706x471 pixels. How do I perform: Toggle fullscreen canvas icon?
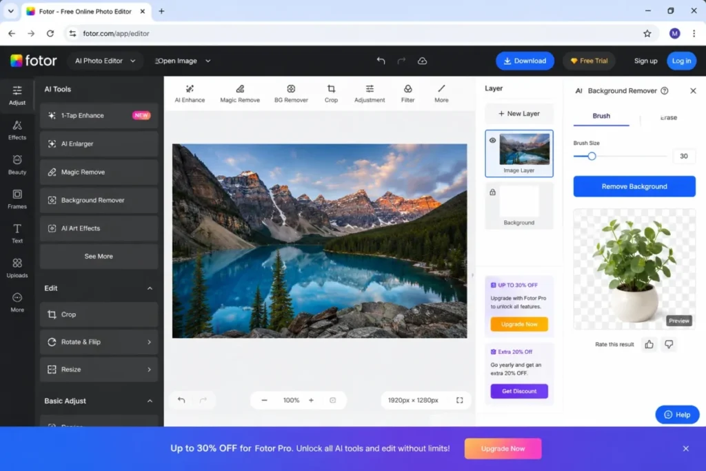pos(460,400)
